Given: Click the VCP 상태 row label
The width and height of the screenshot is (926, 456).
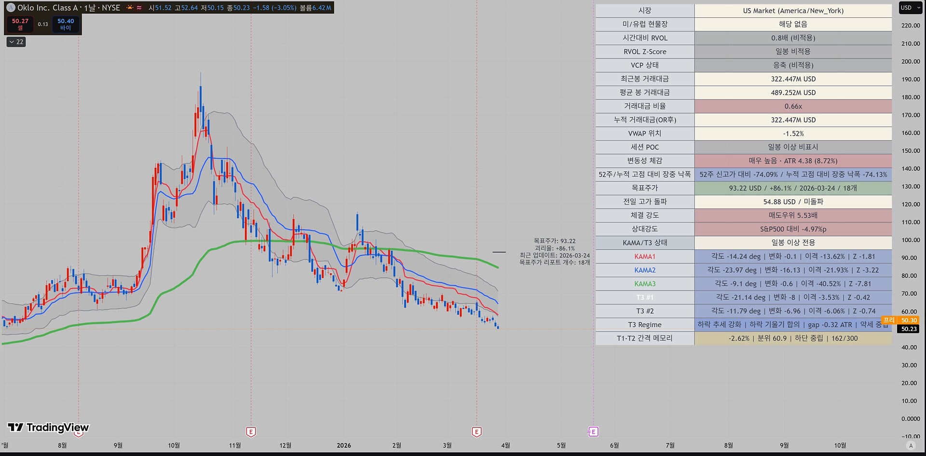Looking at the screenshot, I should (645, 65).
